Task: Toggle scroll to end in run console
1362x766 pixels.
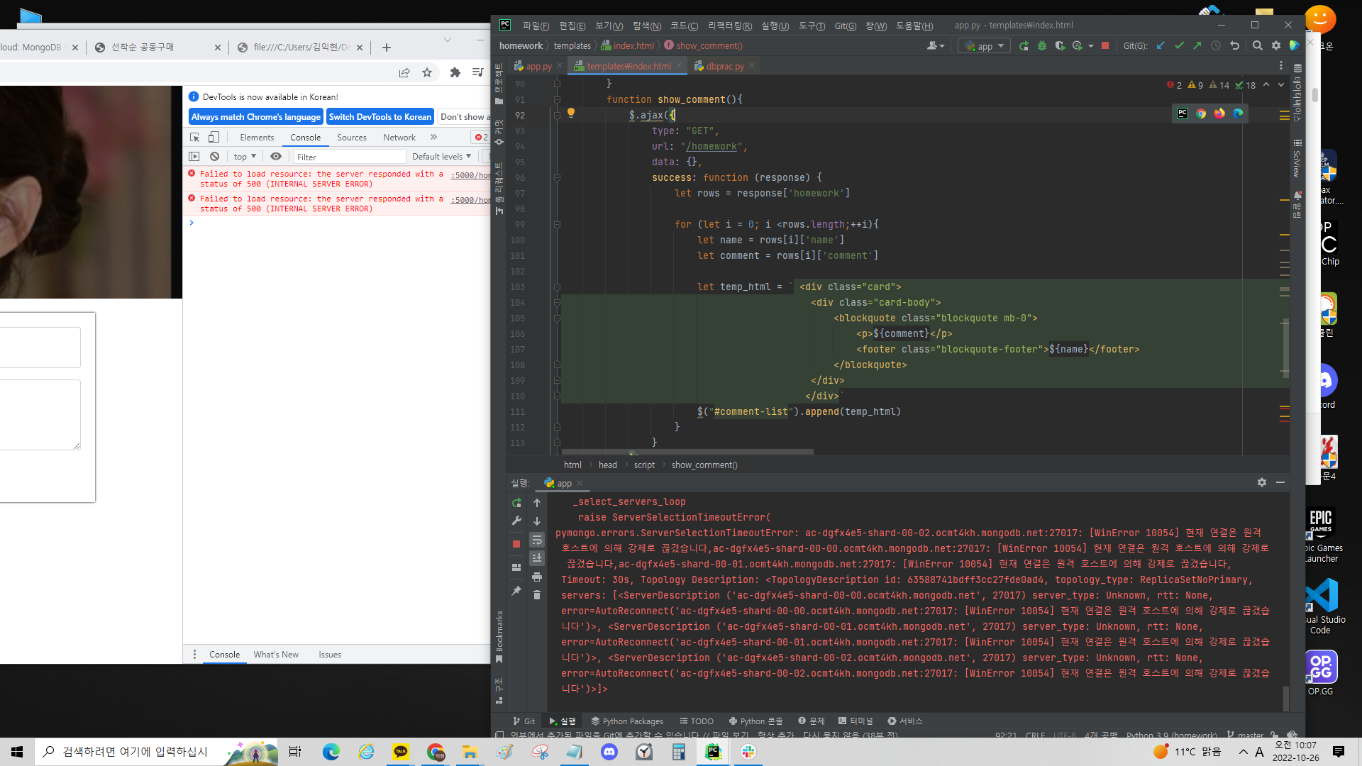Action: (x=537, y=558)
